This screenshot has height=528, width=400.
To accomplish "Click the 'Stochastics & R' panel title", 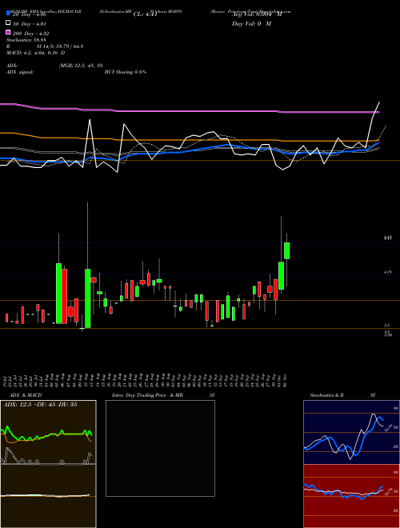I will [326, 395].
